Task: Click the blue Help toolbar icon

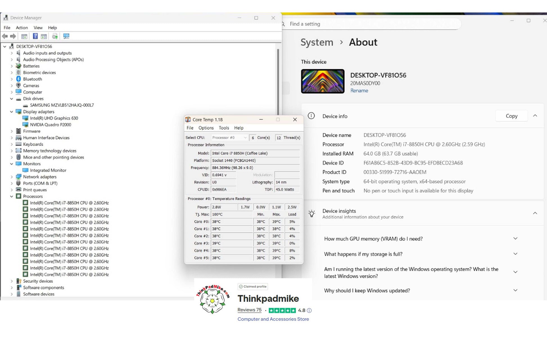Action: [35, 36]
